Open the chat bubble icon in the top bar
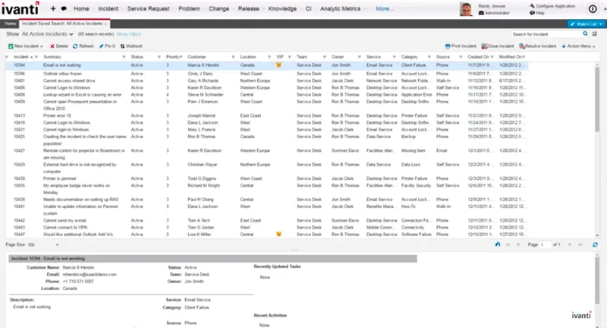607x328 pixels. click(x=64, y=8)
